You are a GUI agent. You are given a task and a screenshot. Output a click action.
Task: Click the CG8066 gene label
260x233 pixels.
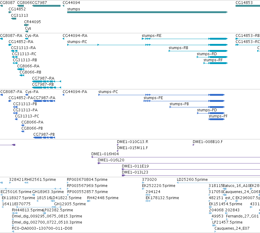(x=24, y=3)
